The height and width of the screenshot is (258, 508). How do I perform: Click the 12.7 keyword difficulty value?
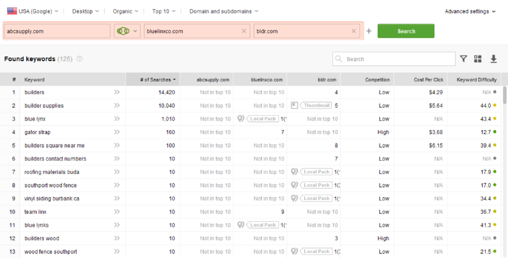pyautogui.click(x=485, y=132)
